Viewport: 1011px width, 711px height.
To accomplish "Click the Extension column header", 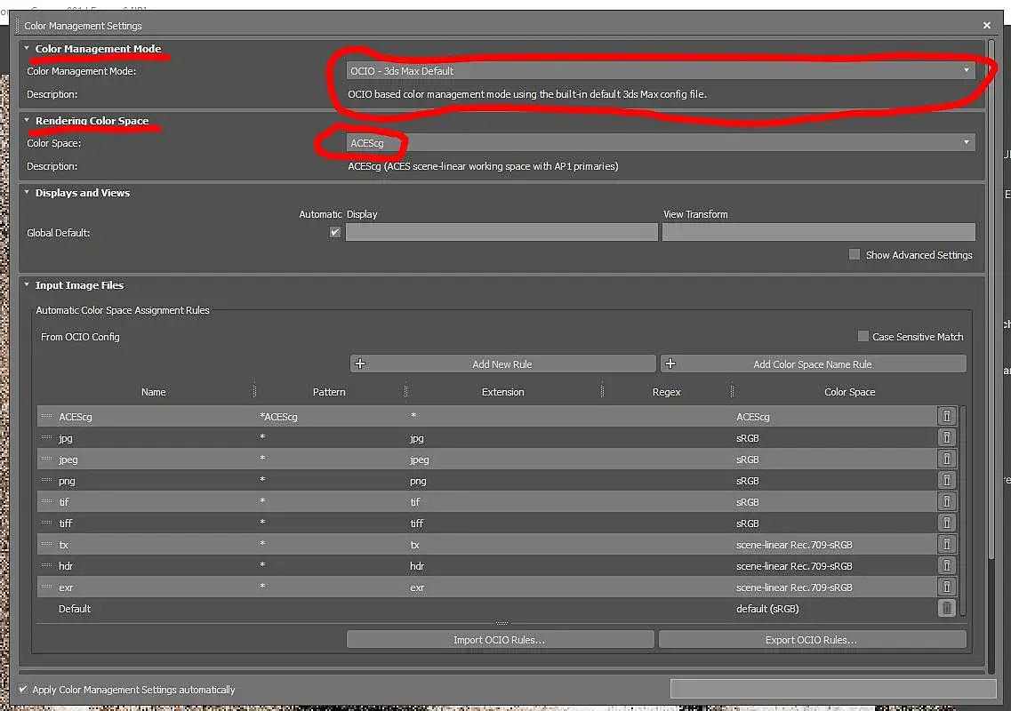I will click(503, 391).
